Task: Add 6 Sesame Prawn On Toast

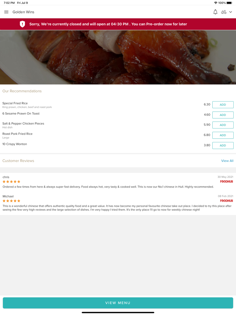Action: pyautogui.click(x=223, y=115)
